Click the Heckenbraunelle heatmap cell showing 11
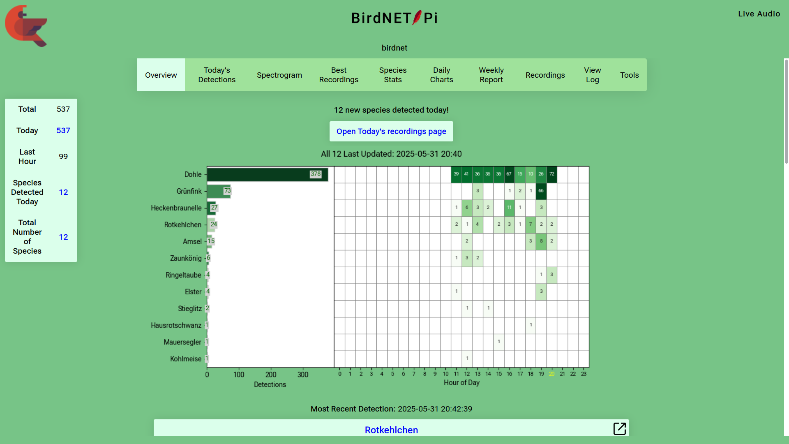The width and height of the screenshot is (789, 444). click(509, 208)
